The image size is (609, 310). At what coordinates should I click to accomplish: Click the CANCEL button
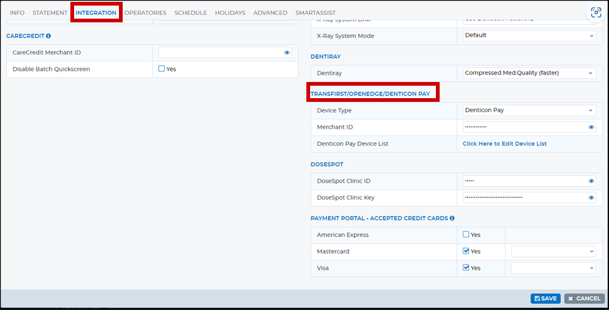(x=585, y=298)
